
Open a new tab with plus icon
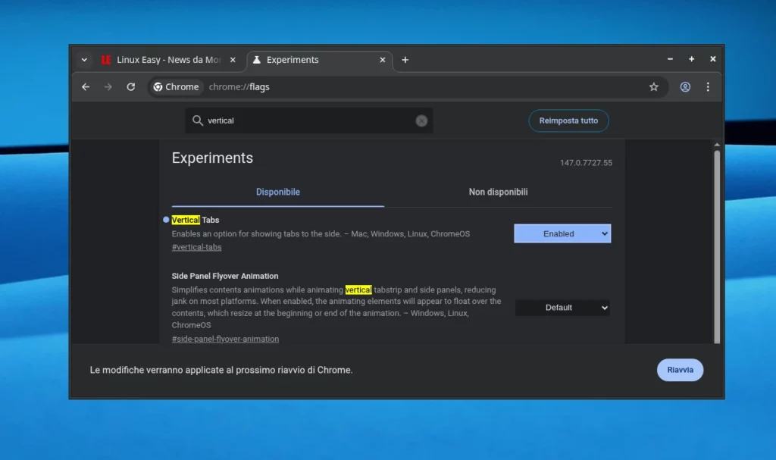[405, 60]
